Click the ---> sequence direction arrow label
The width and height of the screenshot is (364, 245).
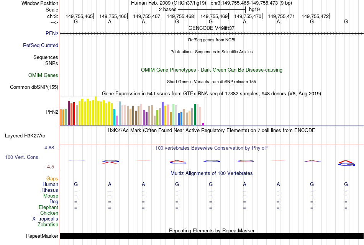click(54, 22)
